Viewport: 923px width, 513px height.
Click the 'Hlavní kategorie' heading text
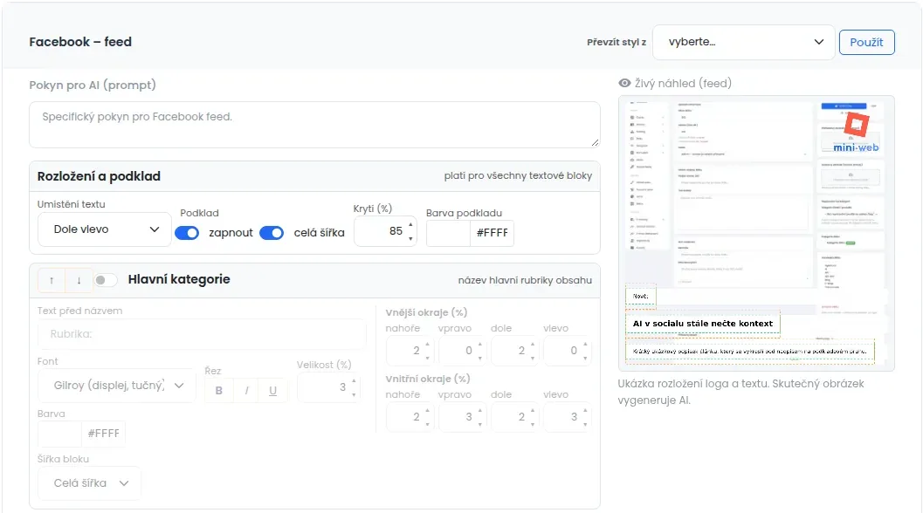click(x=179, y=279)
